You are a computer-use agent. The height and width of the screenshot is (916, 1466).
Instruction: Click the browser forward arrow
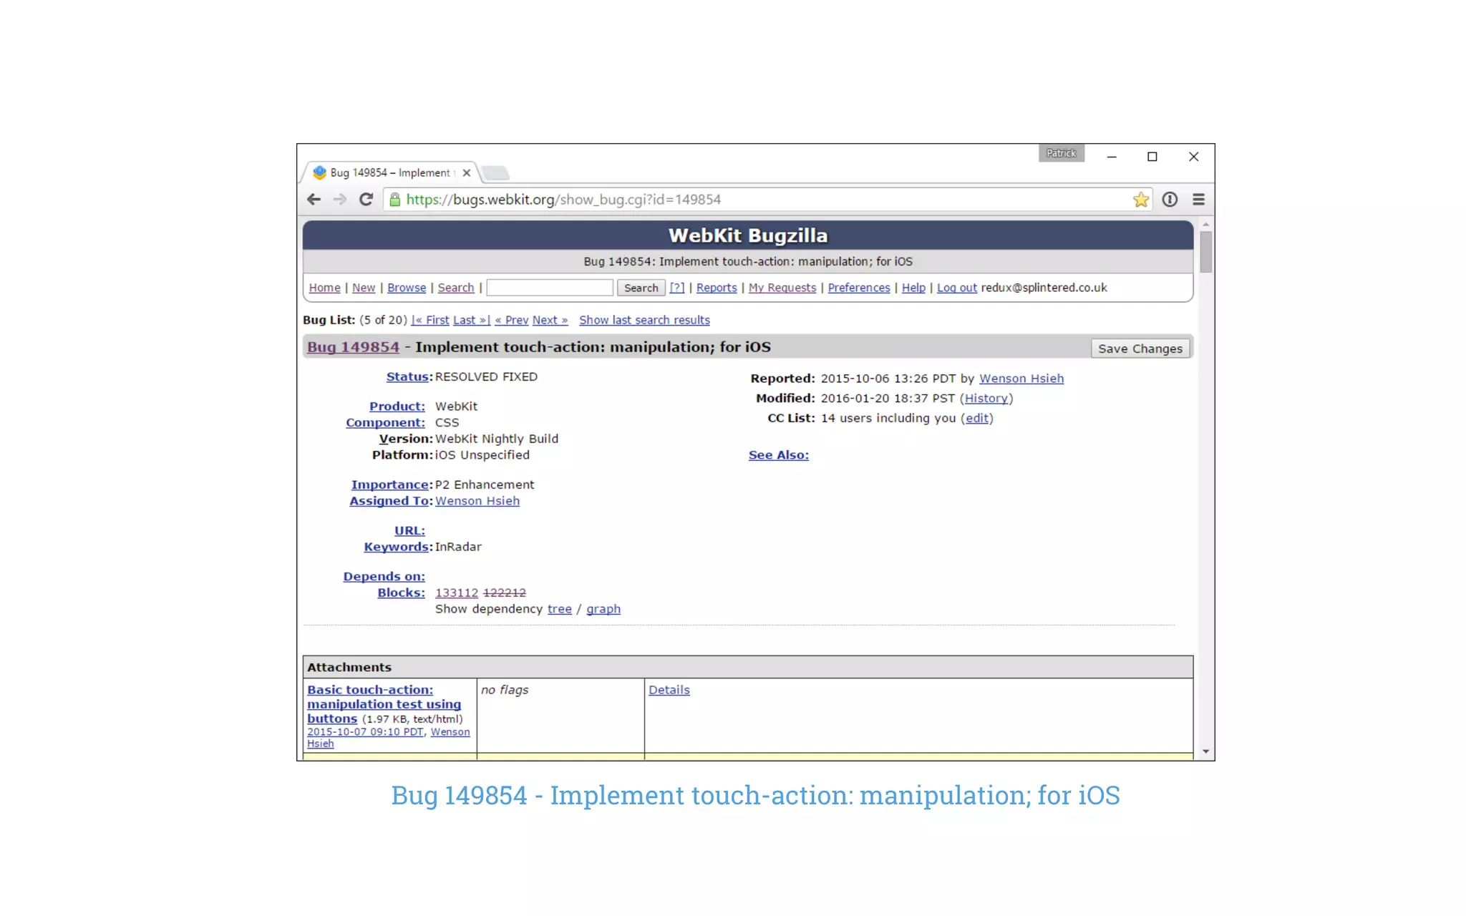340,200
